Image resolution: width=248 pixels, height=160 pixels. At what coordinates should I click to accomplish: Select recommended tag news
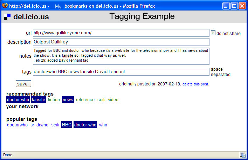pos(68,99)
